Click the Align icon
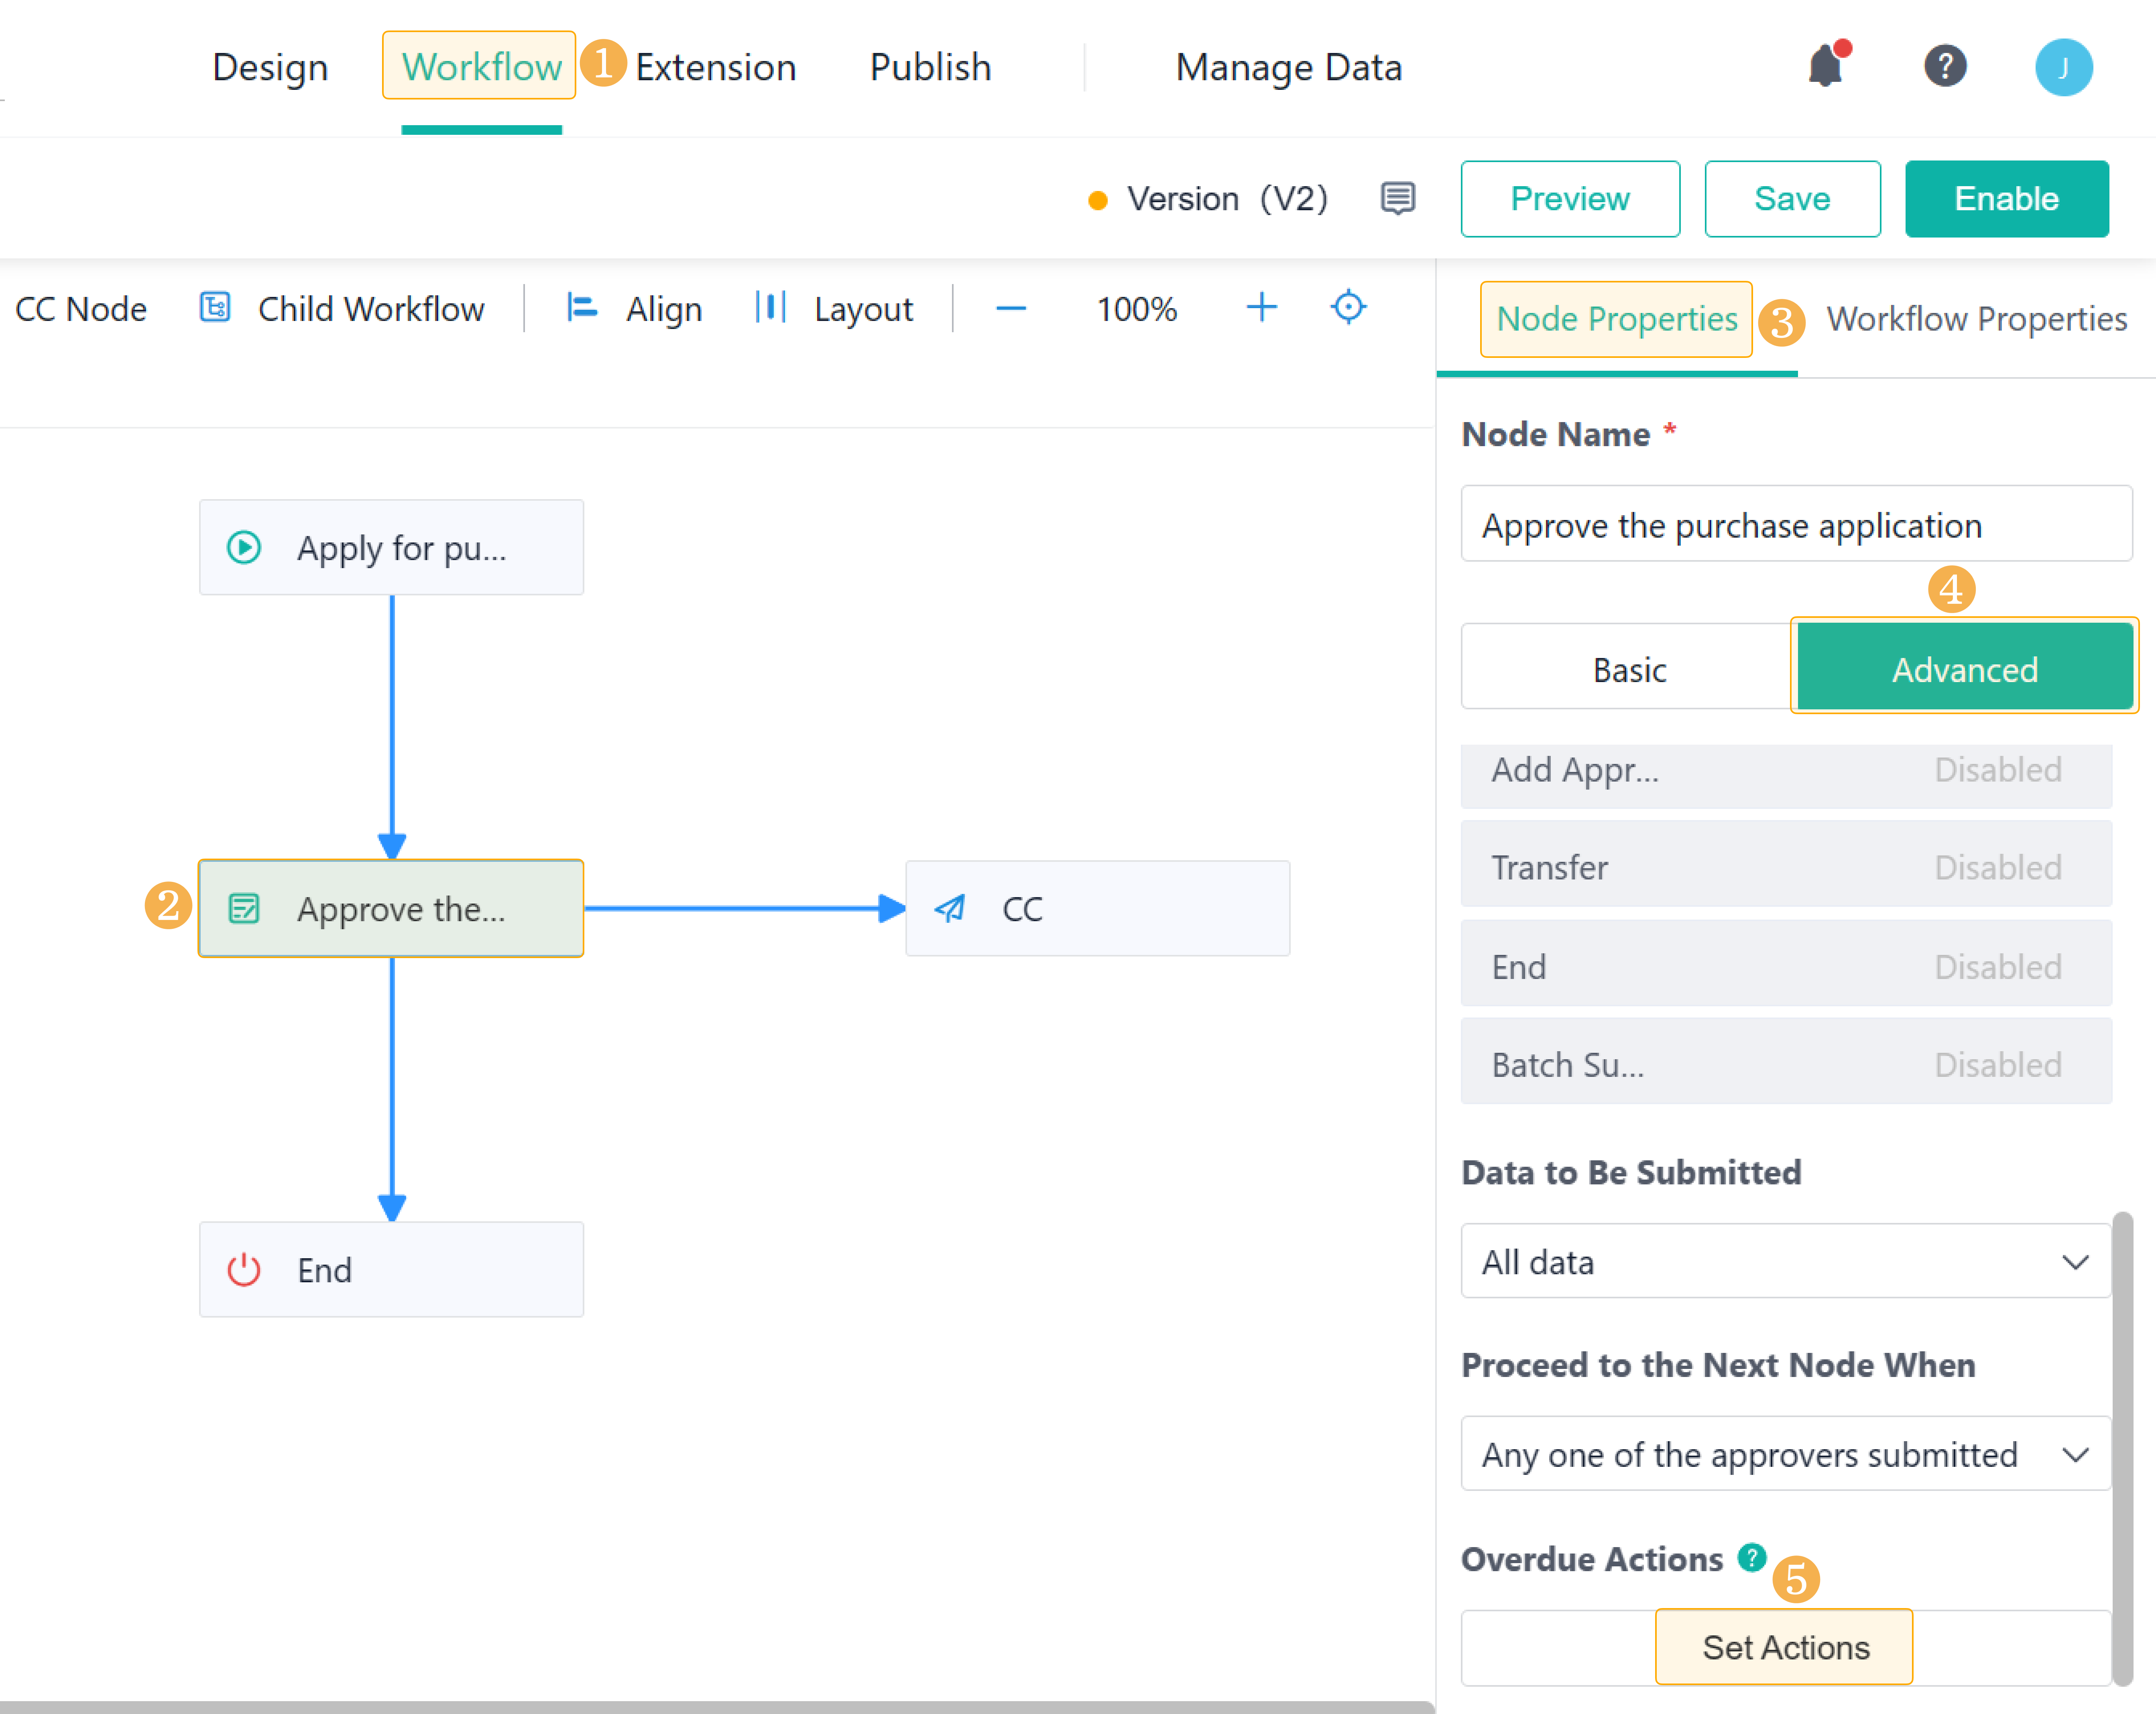The image size is (2156, 1714). pyautogui.click(x=581, y=307)
